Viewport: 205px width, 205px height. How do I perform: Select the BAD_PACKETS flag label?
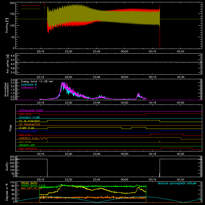pyautogui.click(x=28, y=149)
